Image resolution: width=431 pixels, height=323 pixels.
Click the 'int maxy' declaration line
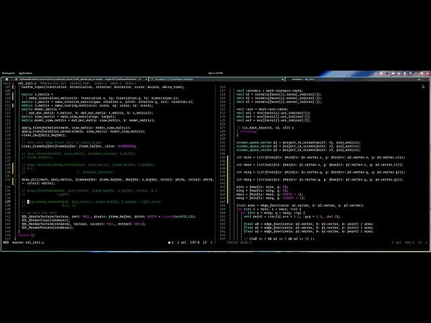point(320,180)
